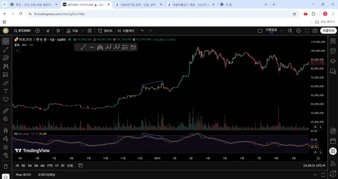Select the 1-5 Elliott wave pattern tool

(108, 47)
